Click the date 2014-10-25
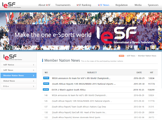The width and height of the screenshot is (162, 120). coord(139,90)
